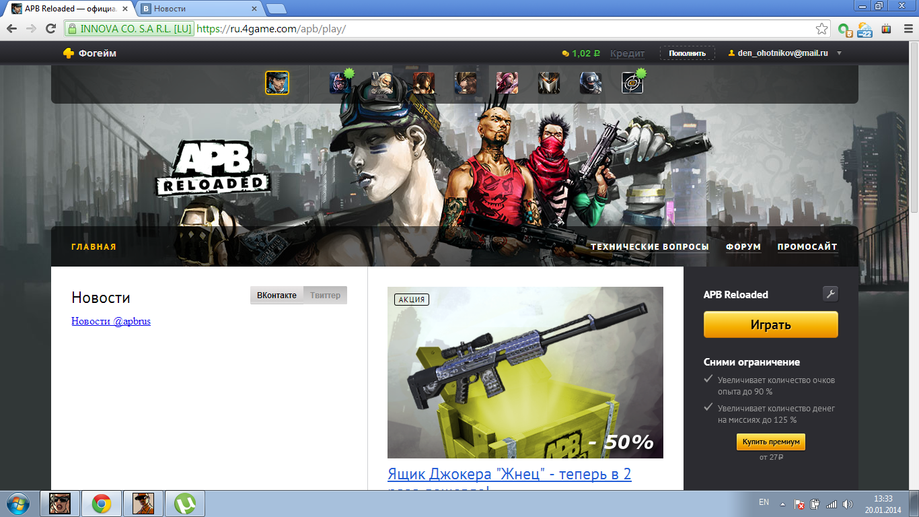Screen dimensions: 919x517
Task: Open the Windows Start button
Action: (17, 504)
